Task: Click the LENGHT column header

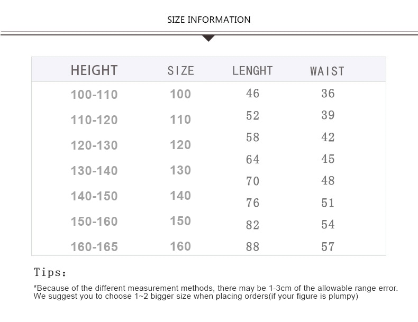Action: 252,71
